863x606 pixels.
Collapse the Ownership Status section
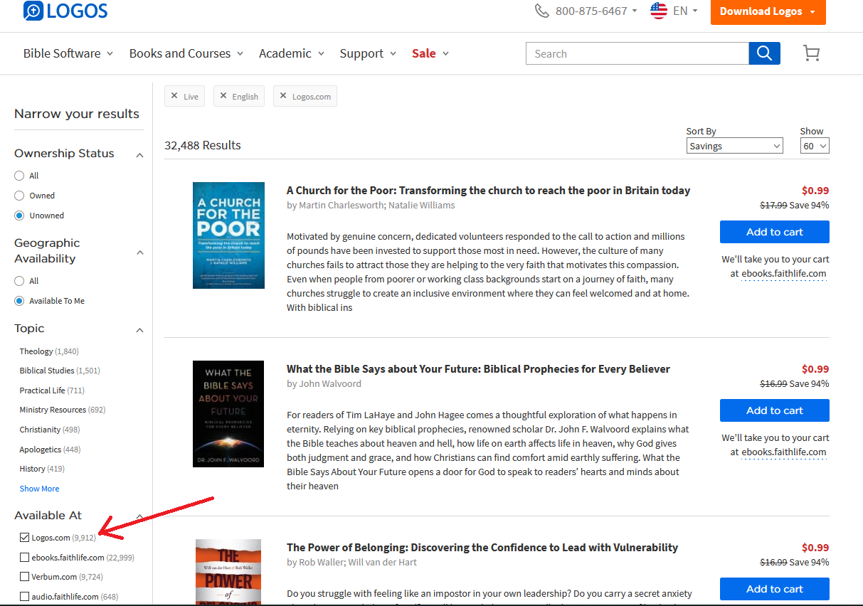139,155
